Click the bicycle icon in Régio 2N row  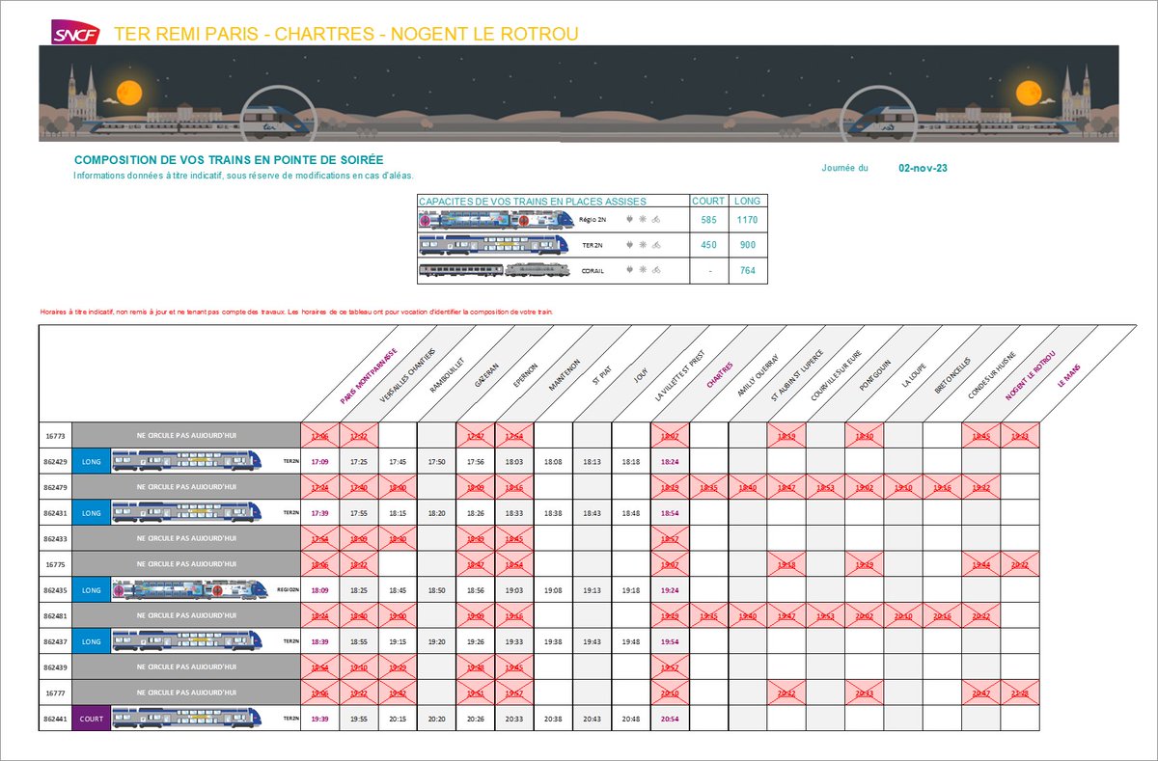click(656, 219)
